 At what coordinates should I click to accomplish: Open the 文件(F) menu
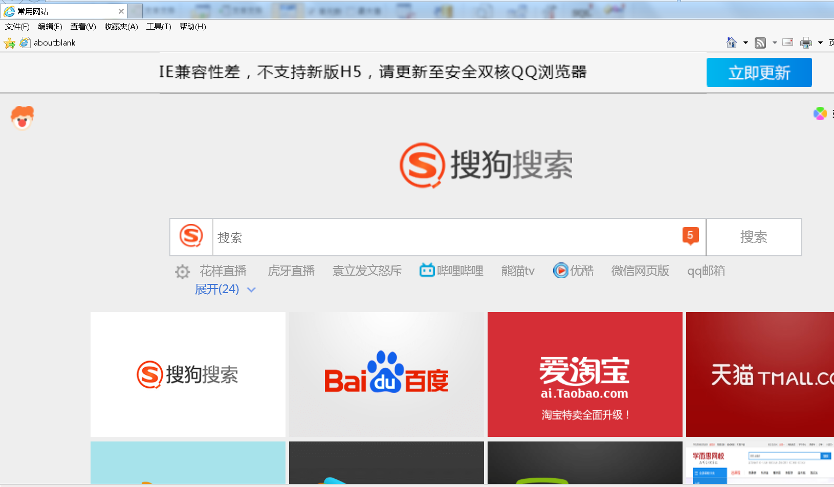click(17, 27)
